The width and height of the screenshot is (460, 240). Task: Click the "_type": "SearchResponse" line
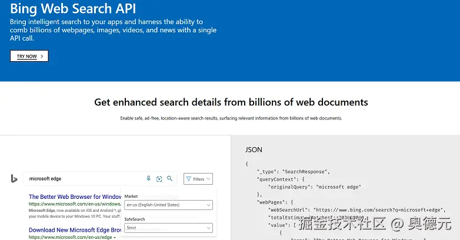[x=294, y=172]
